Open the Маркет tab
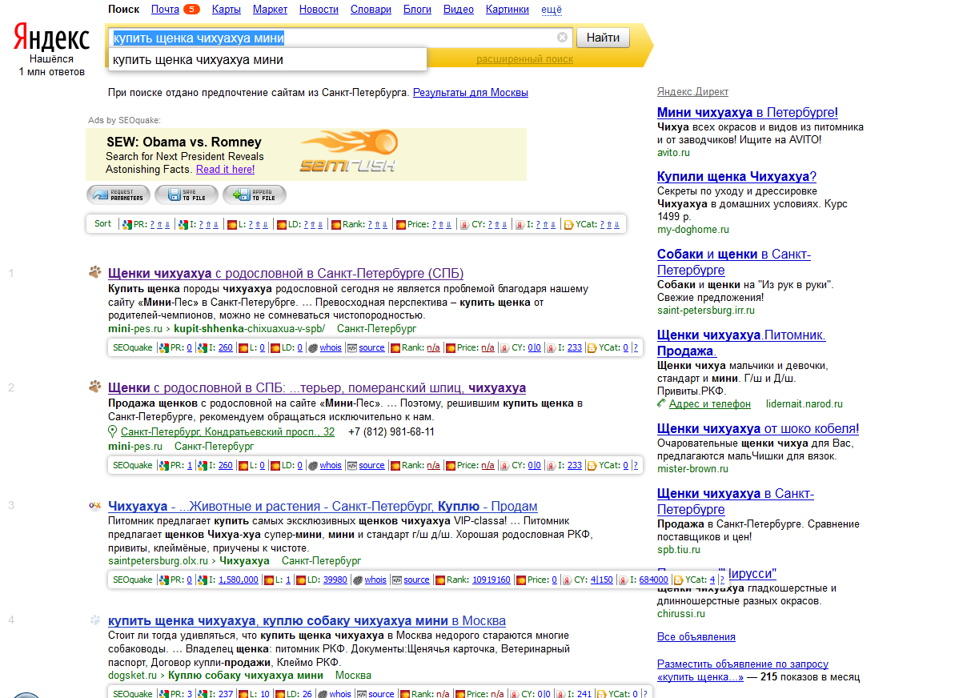The height and width of the screenshot is (698, 967). point(270,10)
